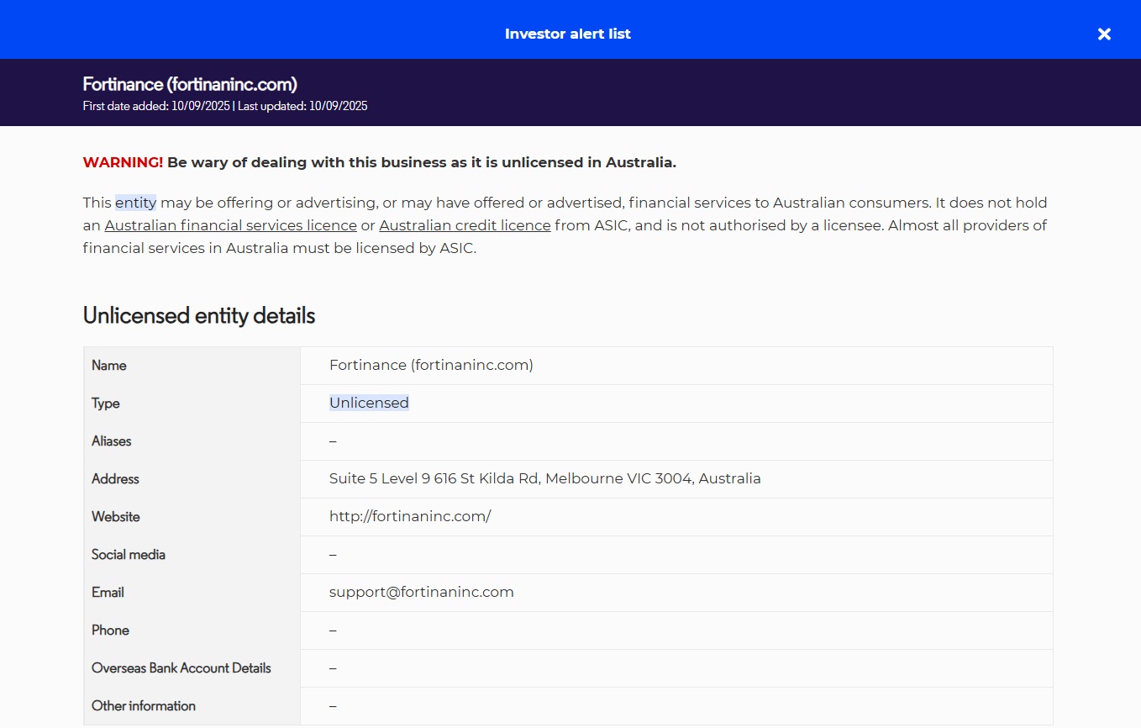Select the highlighted 'Unlicensed' type value
Viewport: 1141px width, 728px height.
point(369,403)
